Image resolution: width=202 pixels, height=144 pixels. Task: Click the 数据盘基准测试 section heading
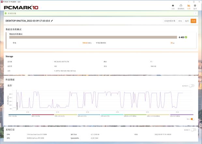(14, 29)
